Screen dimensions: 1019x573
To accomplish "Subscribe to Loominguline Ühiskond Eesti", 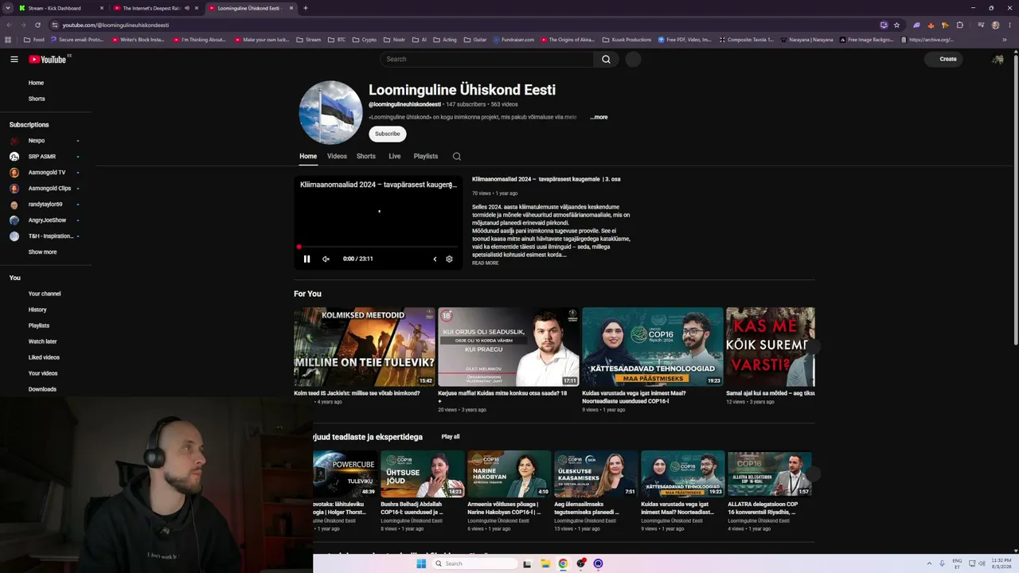I will (x=388, y=134).
